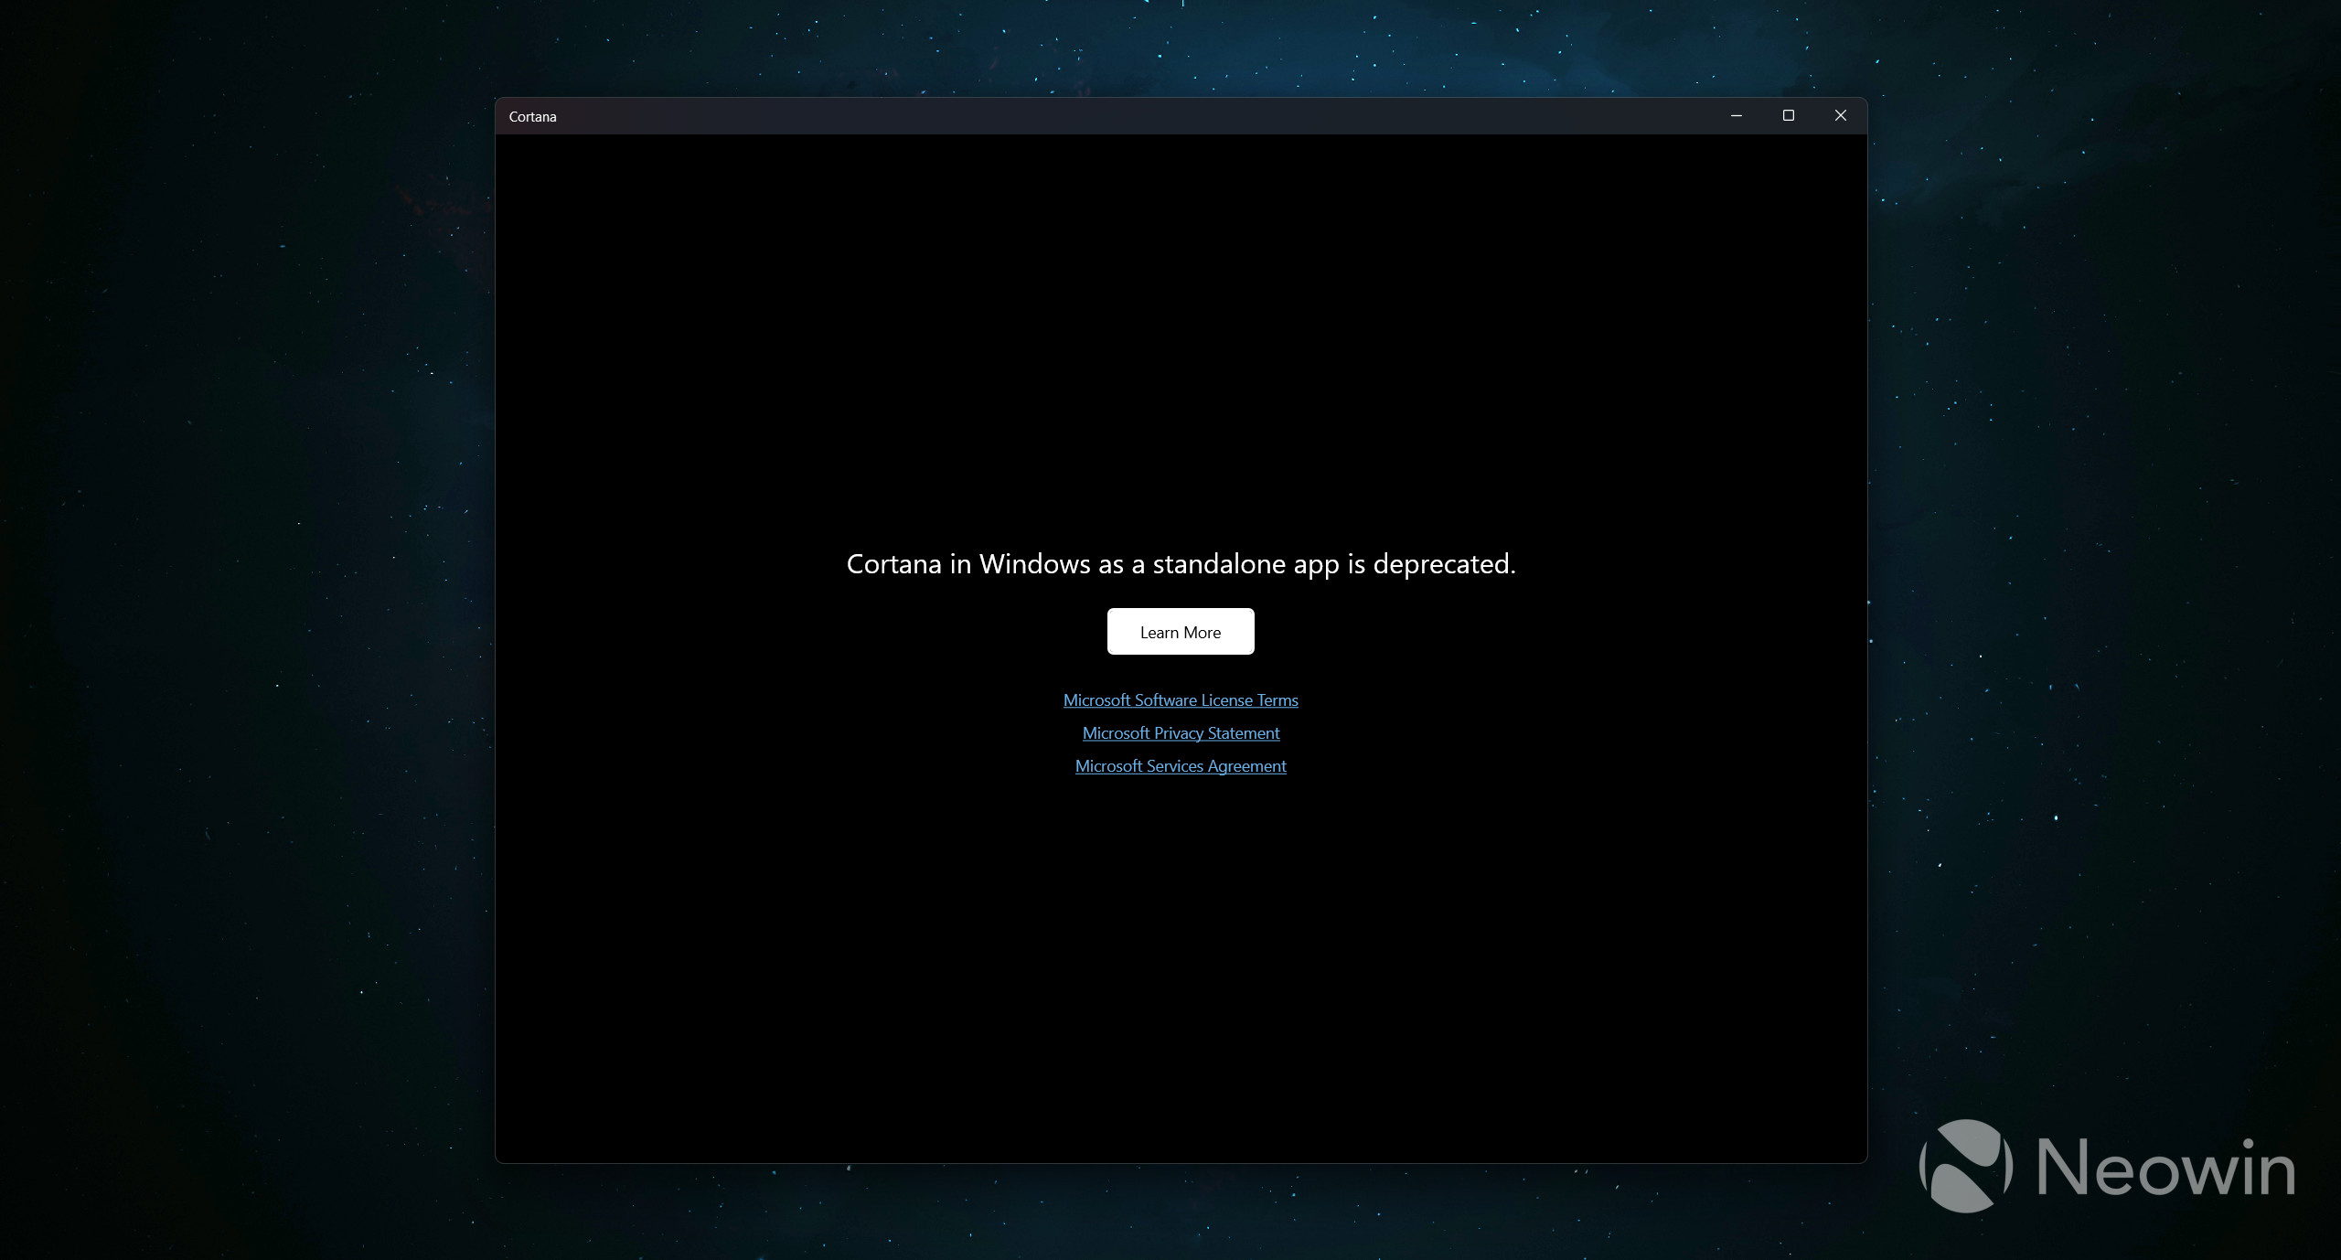Screen dimensions: 2341x1260
Task: Open Microsoft Services Agreement link
Action: [x=1181, y=766]
